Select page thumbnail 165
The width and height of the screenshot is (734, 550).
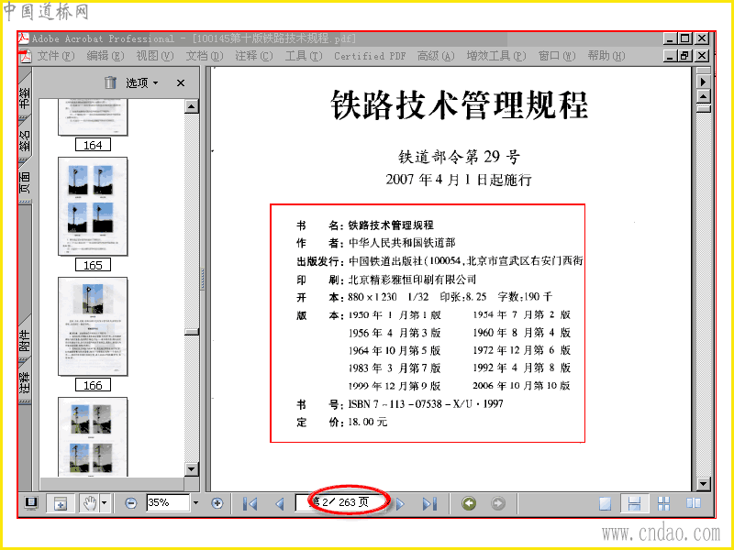point(93,206)
